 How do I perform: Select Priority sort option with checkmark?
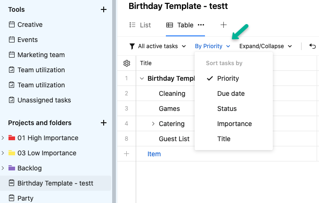(228, 78)
